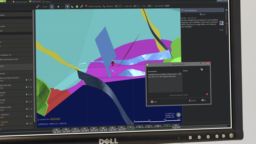
Task: Click the red geotag pin in scene
Action: pyautogui.click(x=113, y=64)
